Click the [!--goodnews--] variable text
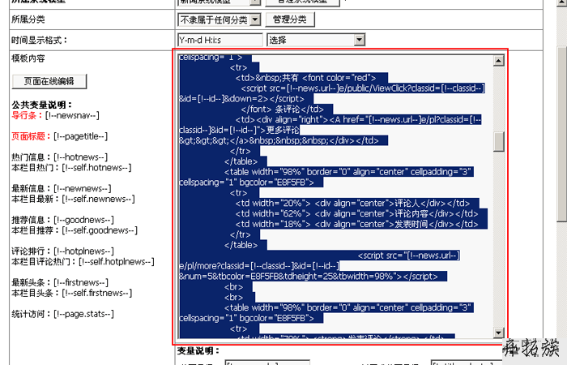 [83, 220]
